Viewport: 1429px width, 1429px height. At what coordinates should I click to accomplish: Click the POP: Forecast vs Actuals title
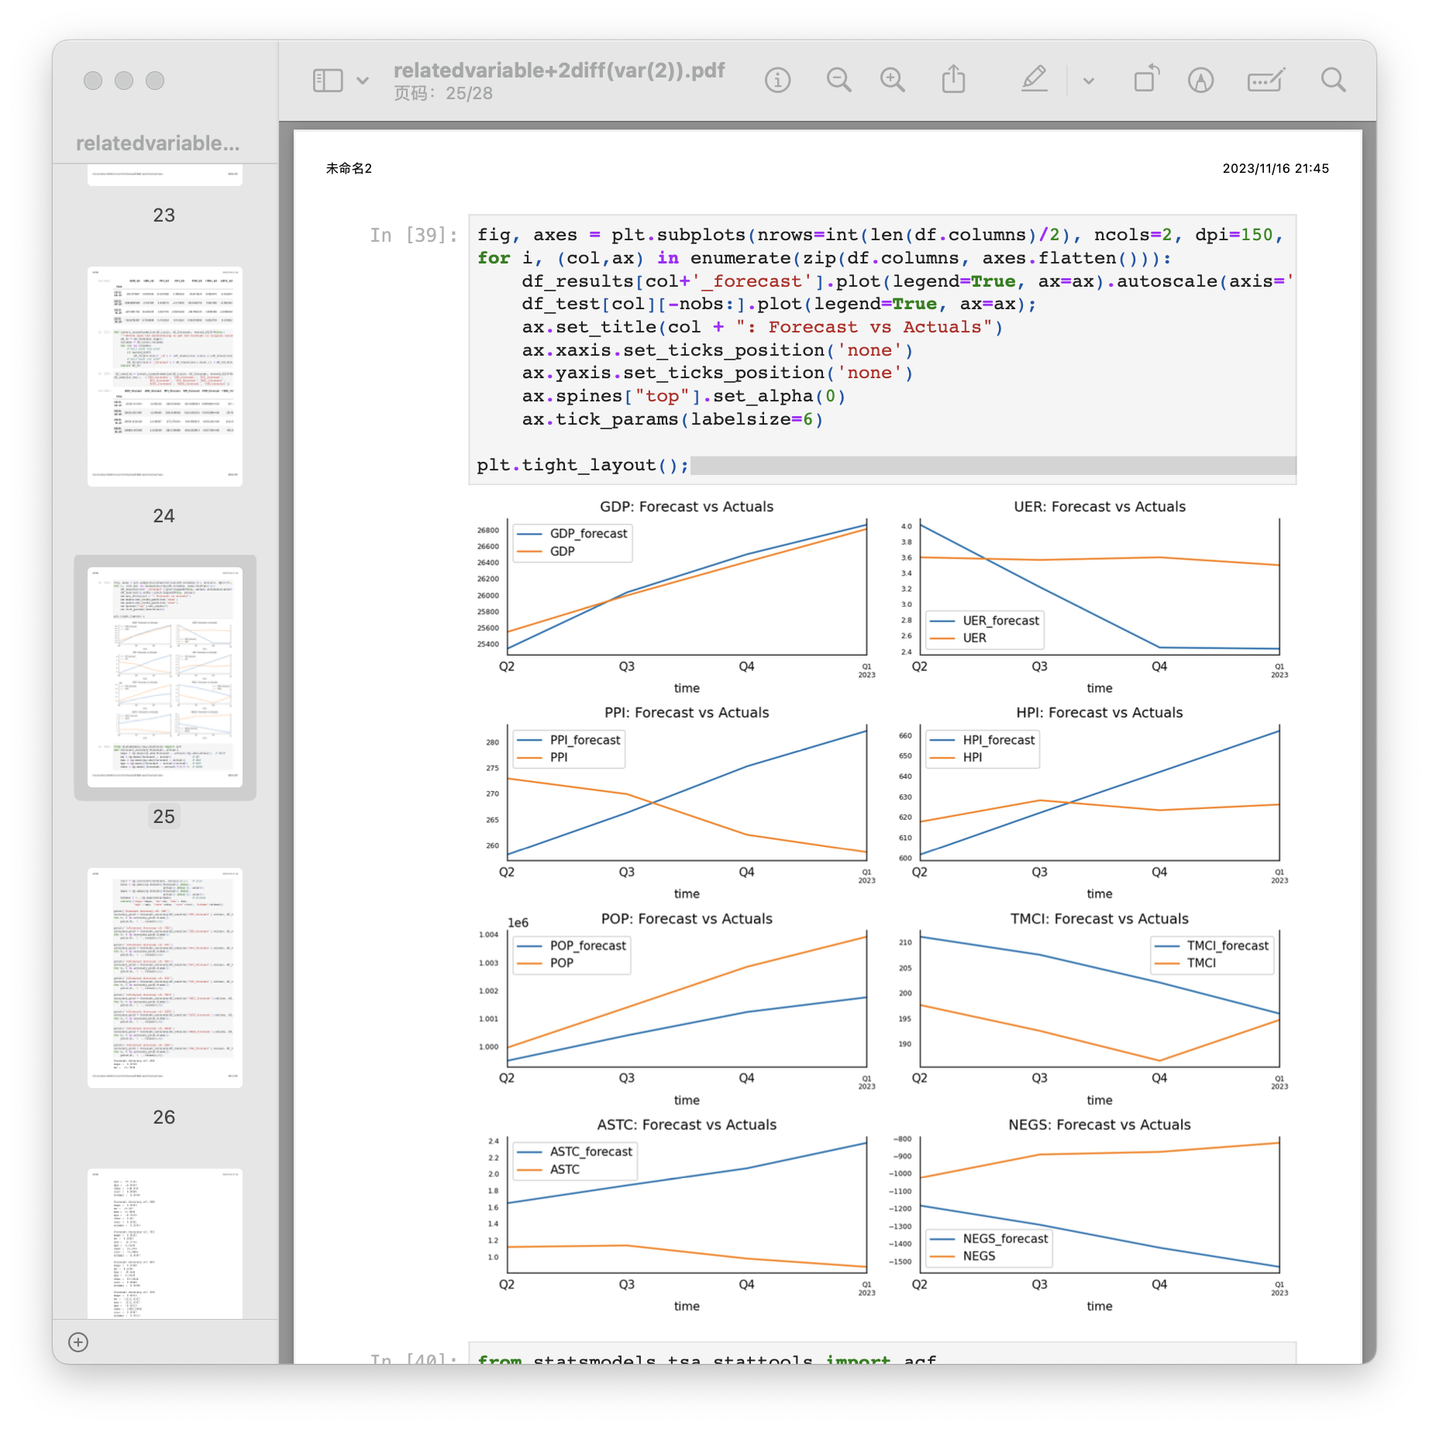(x=687, y=919)
